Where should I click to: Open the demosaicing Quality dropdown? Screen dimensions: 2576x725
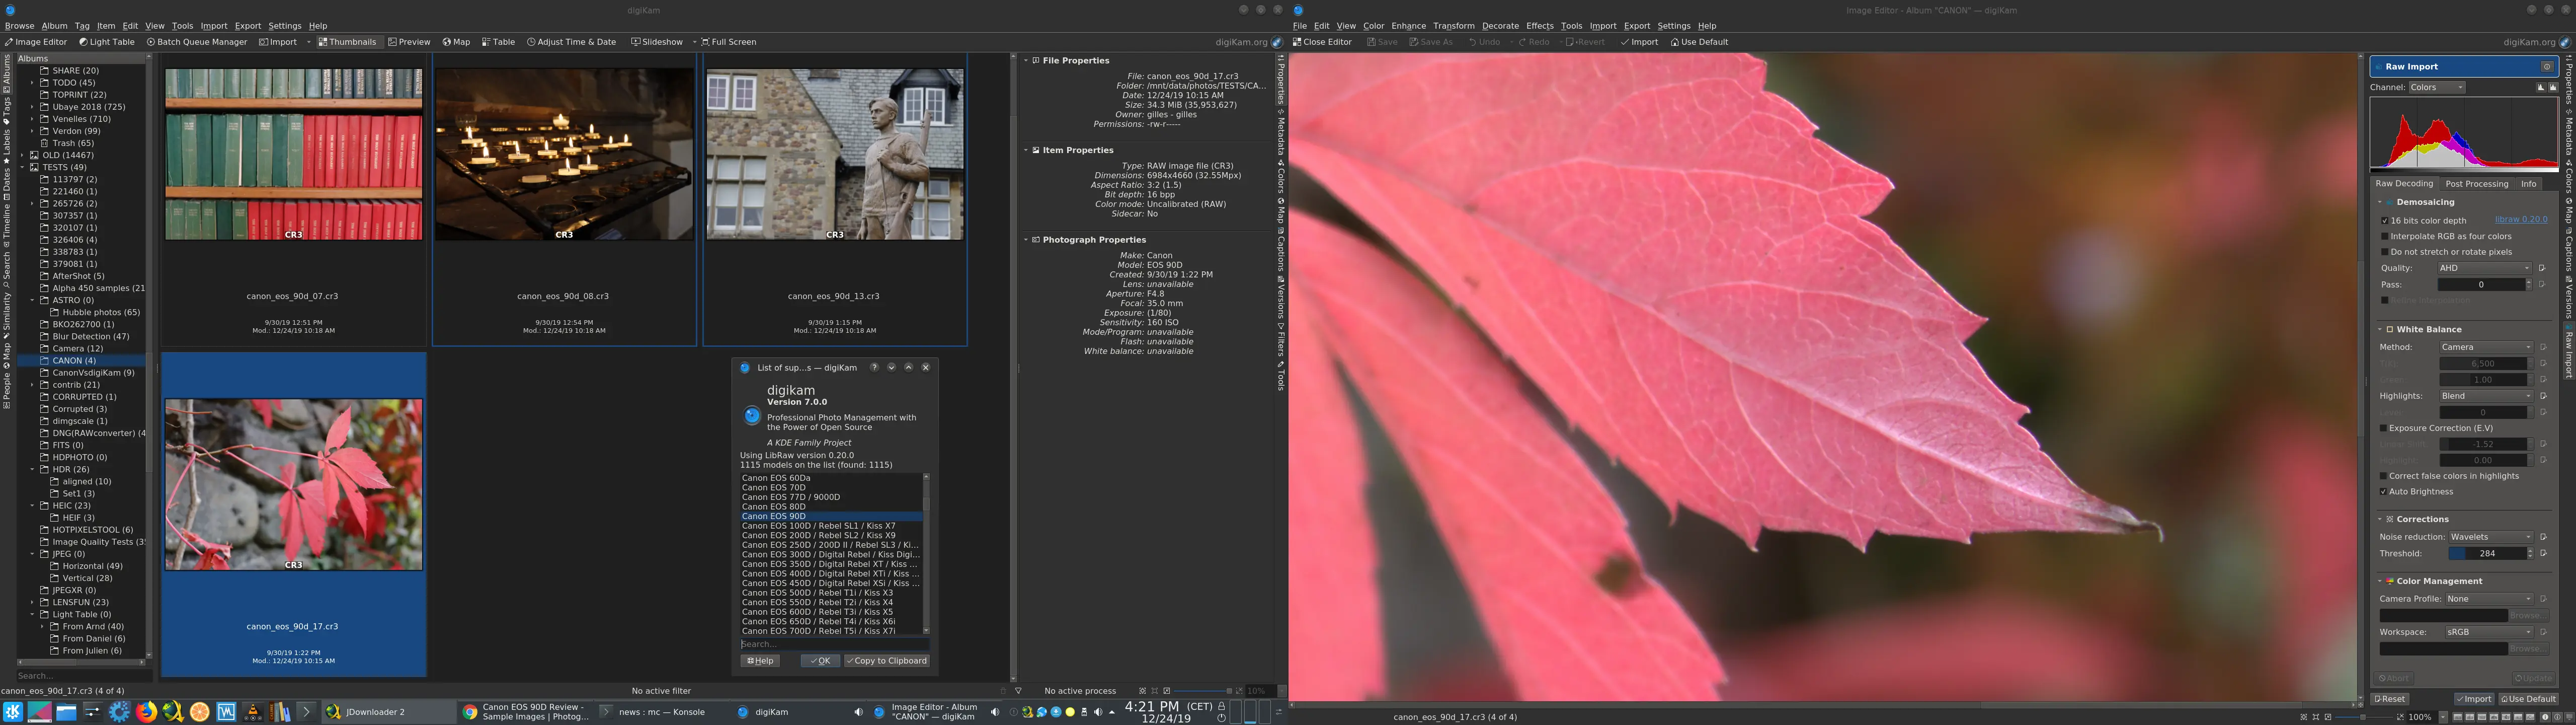[2486, 267]
